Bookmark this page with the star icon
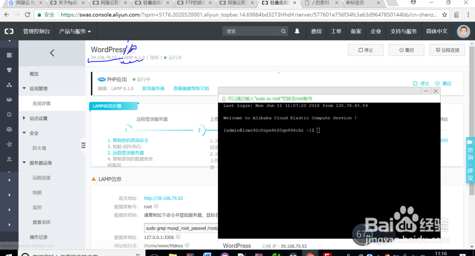The width and height of the screenshot is (475, 256). (x=445, y=15)
